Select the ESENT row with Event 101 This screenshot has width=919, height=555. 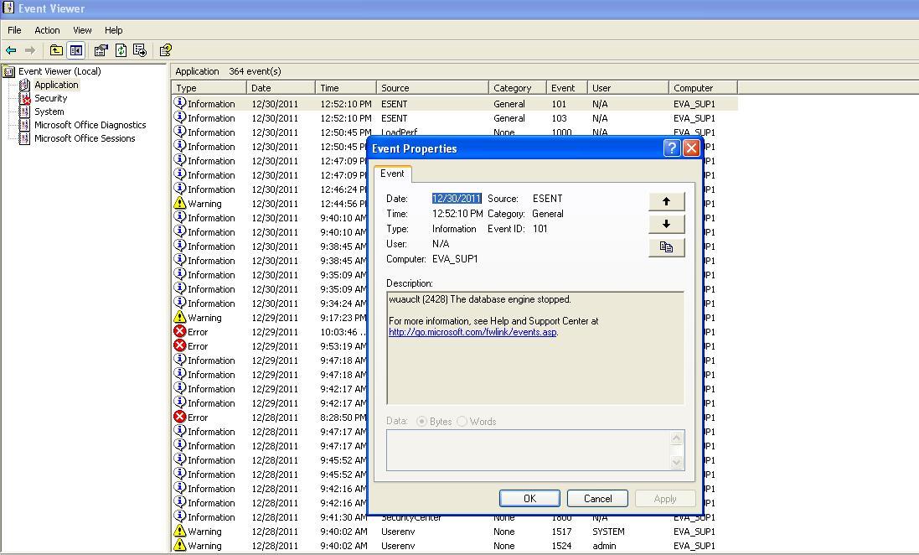[x=454, y=104]
